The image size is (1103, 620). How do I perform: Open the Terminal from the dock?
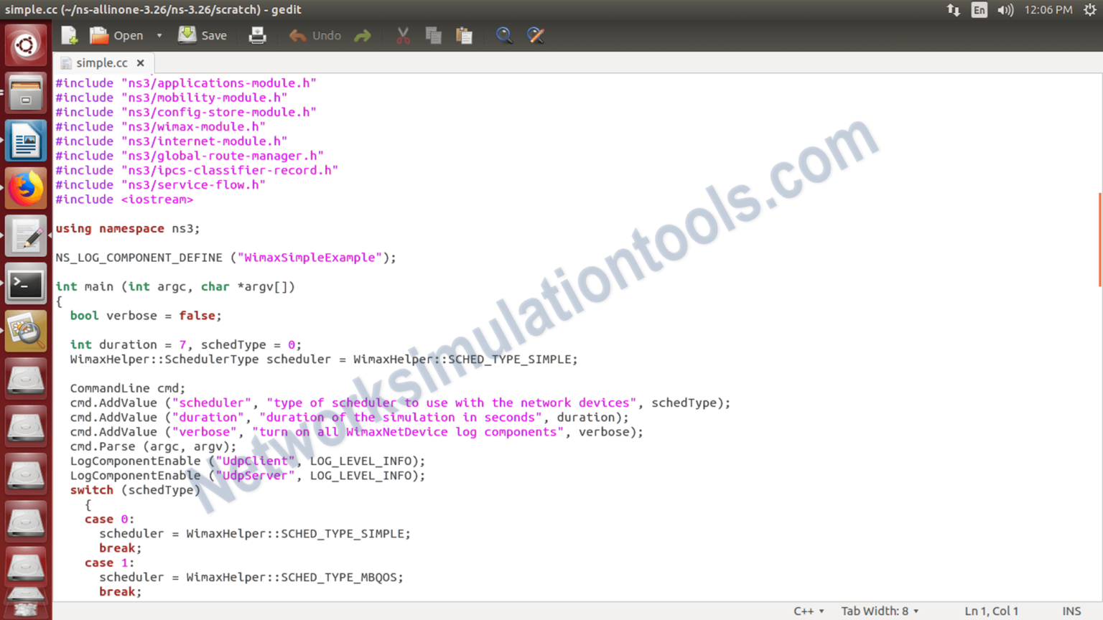coord(26,283)
